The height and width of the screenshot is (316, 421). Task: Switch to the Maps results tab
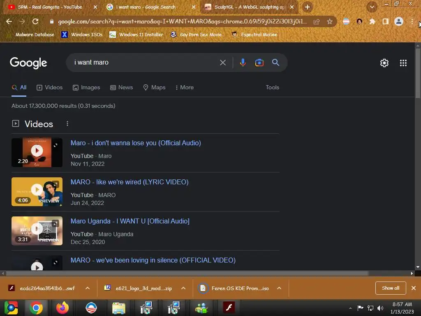155,87
